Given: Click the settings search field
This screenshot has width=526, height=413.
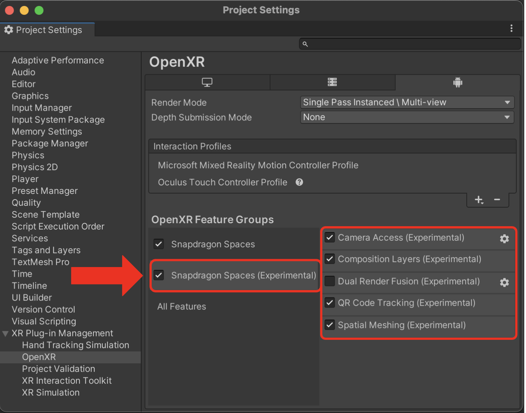Looking at the screenshot, I should click(x=410, y=44).
